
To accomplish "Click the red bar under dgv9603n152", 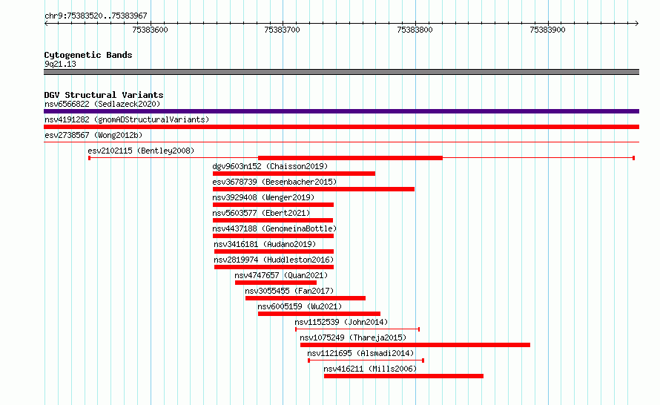I will pyautogui.click(x=294, y=174).
